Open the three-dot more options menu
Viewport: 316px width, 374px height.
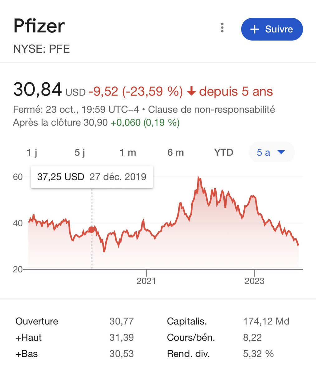(x=222, y=28)
